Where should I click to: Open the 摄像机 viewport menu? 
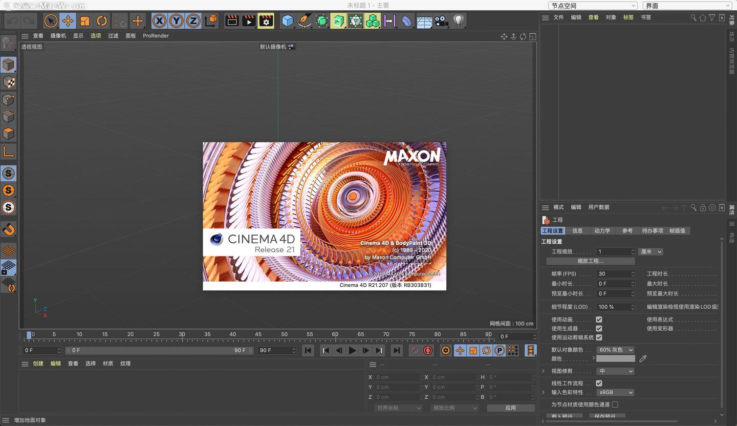tap(58, 36)
